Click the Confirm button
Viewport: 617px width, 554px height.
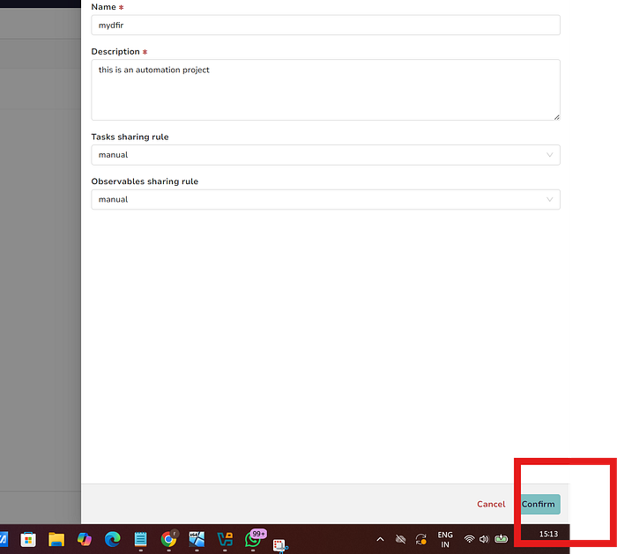pyautogui.click(x=540, y=504)
